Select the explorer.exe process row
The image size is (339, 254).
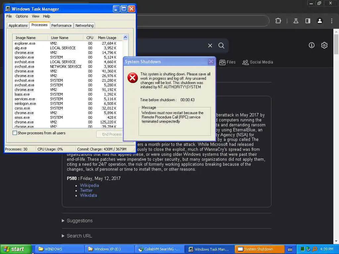(x=68, y=43)
